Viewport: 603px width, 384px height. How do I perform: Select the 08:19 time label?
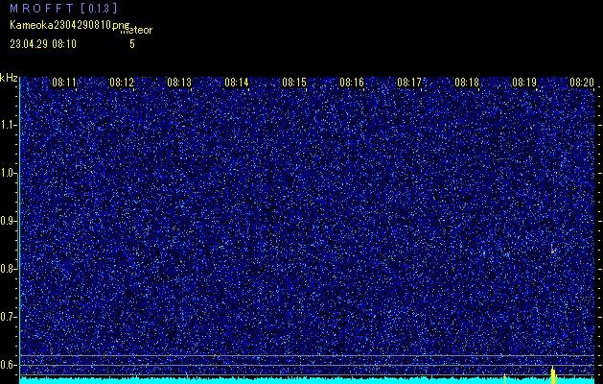coord(524,83)
